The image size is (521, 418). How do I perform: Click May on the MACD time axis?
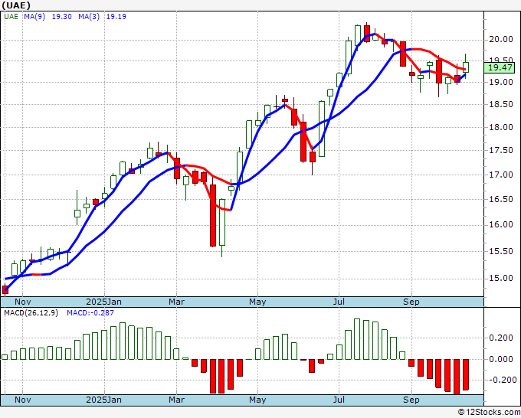pos(257,400)
